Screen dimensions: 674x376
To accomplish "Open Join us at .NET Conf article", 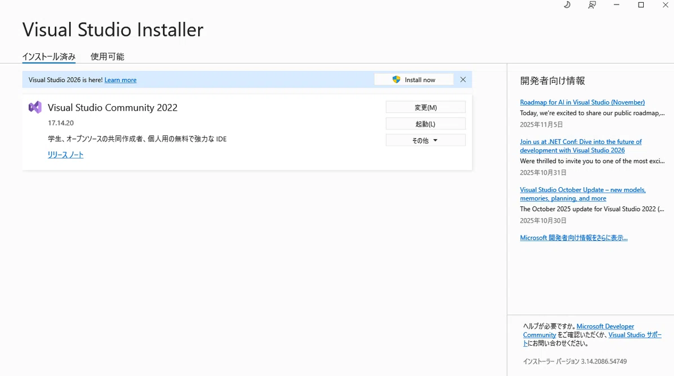I will pyautogui.click(x=581, y=146).
